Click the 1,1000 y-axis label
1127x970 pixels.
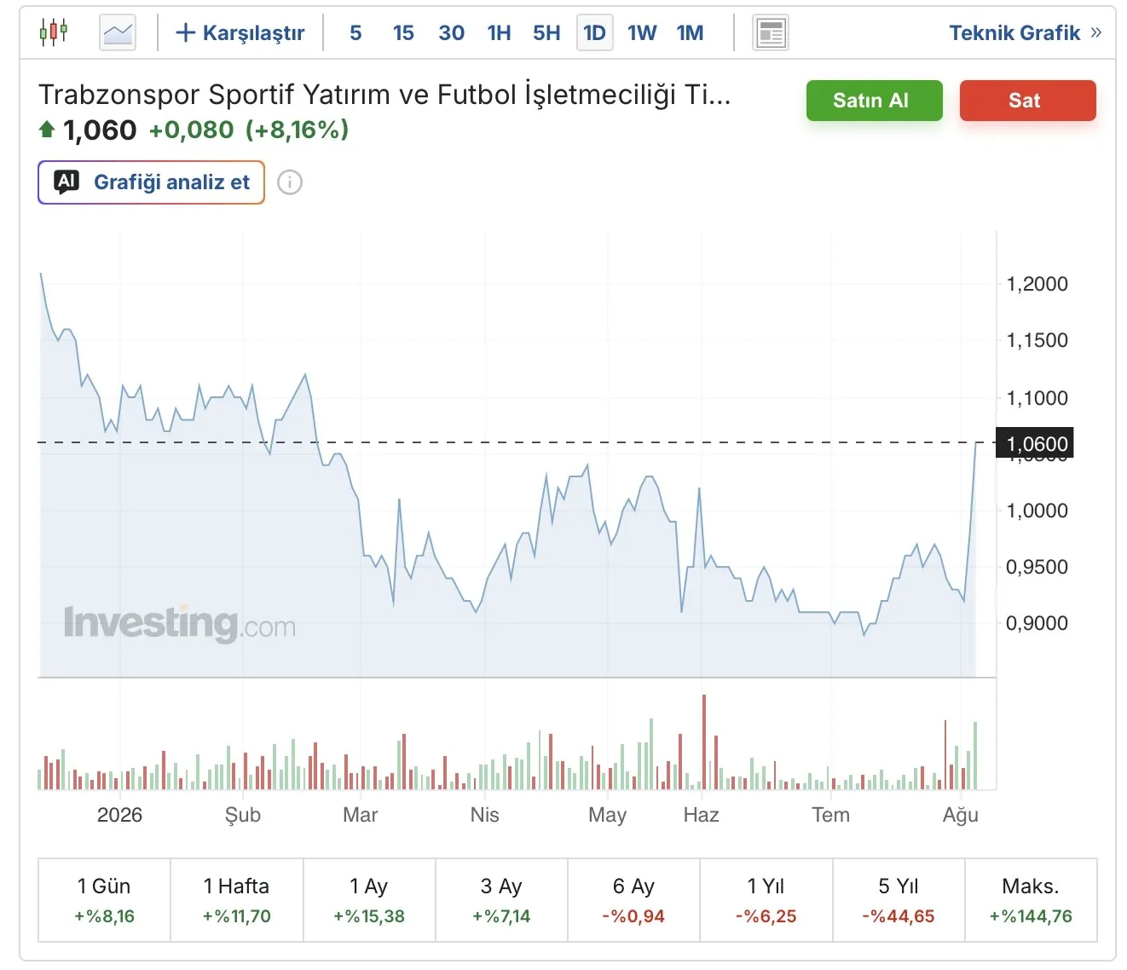pyautogui.click(x=1037, y=397)
